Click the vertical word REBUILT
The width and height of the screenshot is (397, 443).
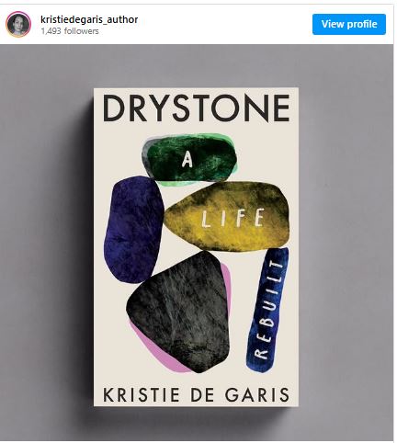[269, 310]
